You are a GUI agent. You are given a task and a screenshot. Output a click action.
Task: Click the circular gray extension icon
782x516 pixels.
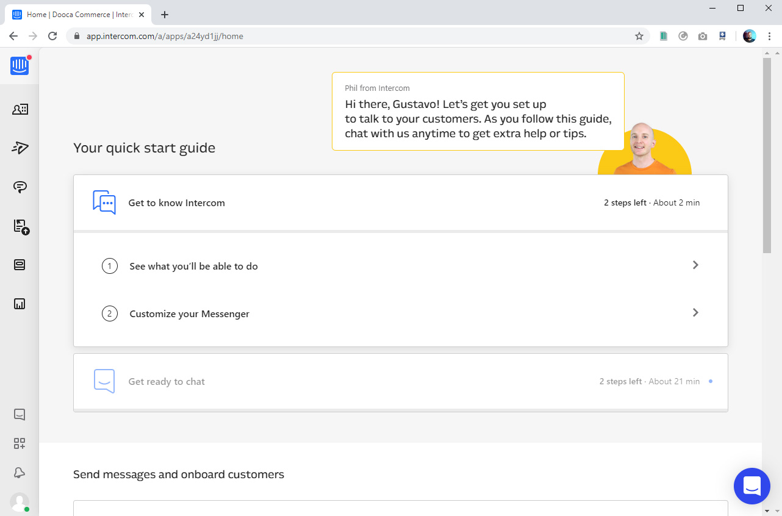[x=683, y=36]
